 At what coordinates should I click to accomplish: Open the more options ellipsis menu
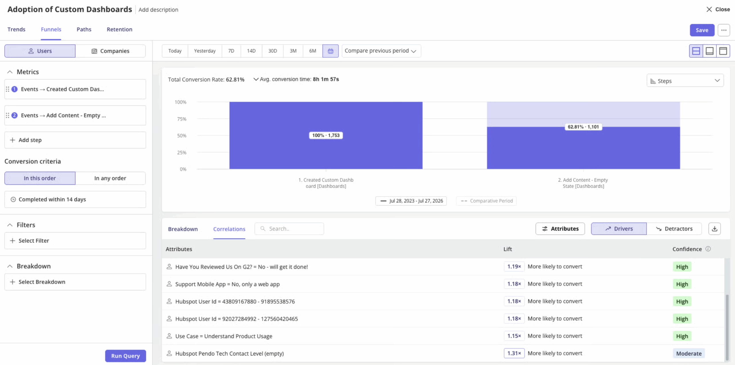pyautogui.click(x=724, y=30)
